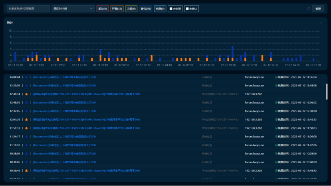Screen dimensions: 331x186
Task: Click green recovered icon for 11:48:42 recovery time
Action: [x=276, y=170]
